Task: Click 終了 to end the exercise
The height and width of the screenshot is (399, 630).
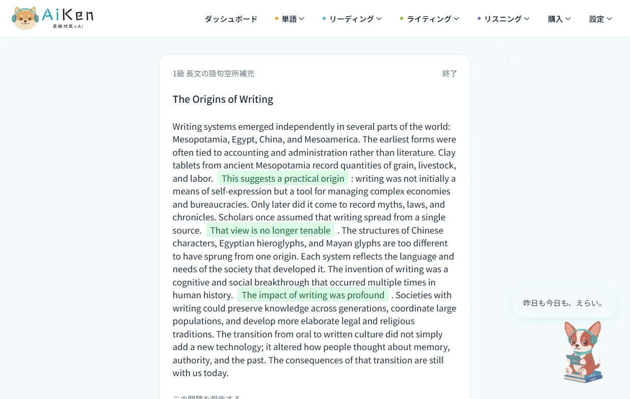Action: coord(450,74)
